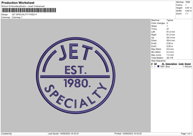Viewport: 193px width, 136px height.
Task: Select the Machine value 'Tajima'
Action: (x=170, y=20)
